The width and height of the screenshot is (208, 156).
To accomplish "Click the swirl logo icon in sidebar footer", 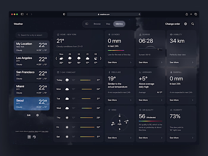I will (34, 137).
